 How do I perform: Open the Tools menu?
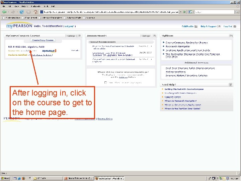(46, 6)
